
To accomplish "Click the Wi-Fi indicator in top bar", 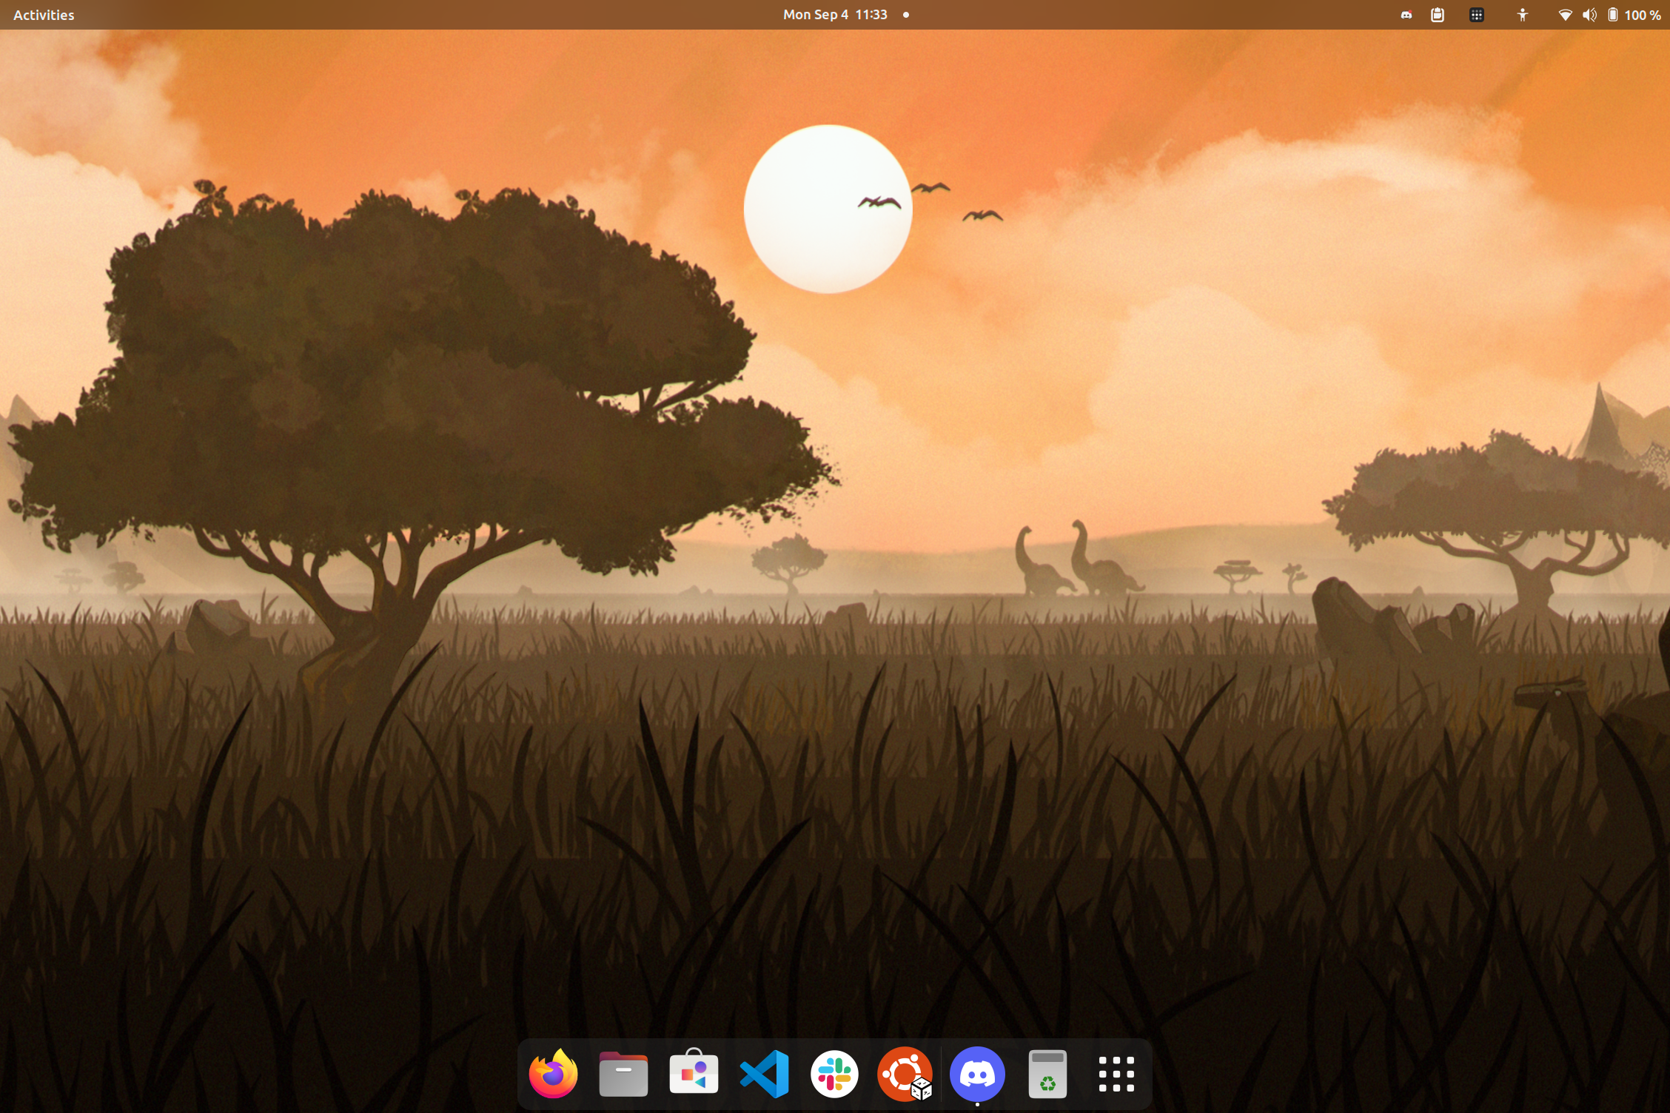I will 1565,15.
